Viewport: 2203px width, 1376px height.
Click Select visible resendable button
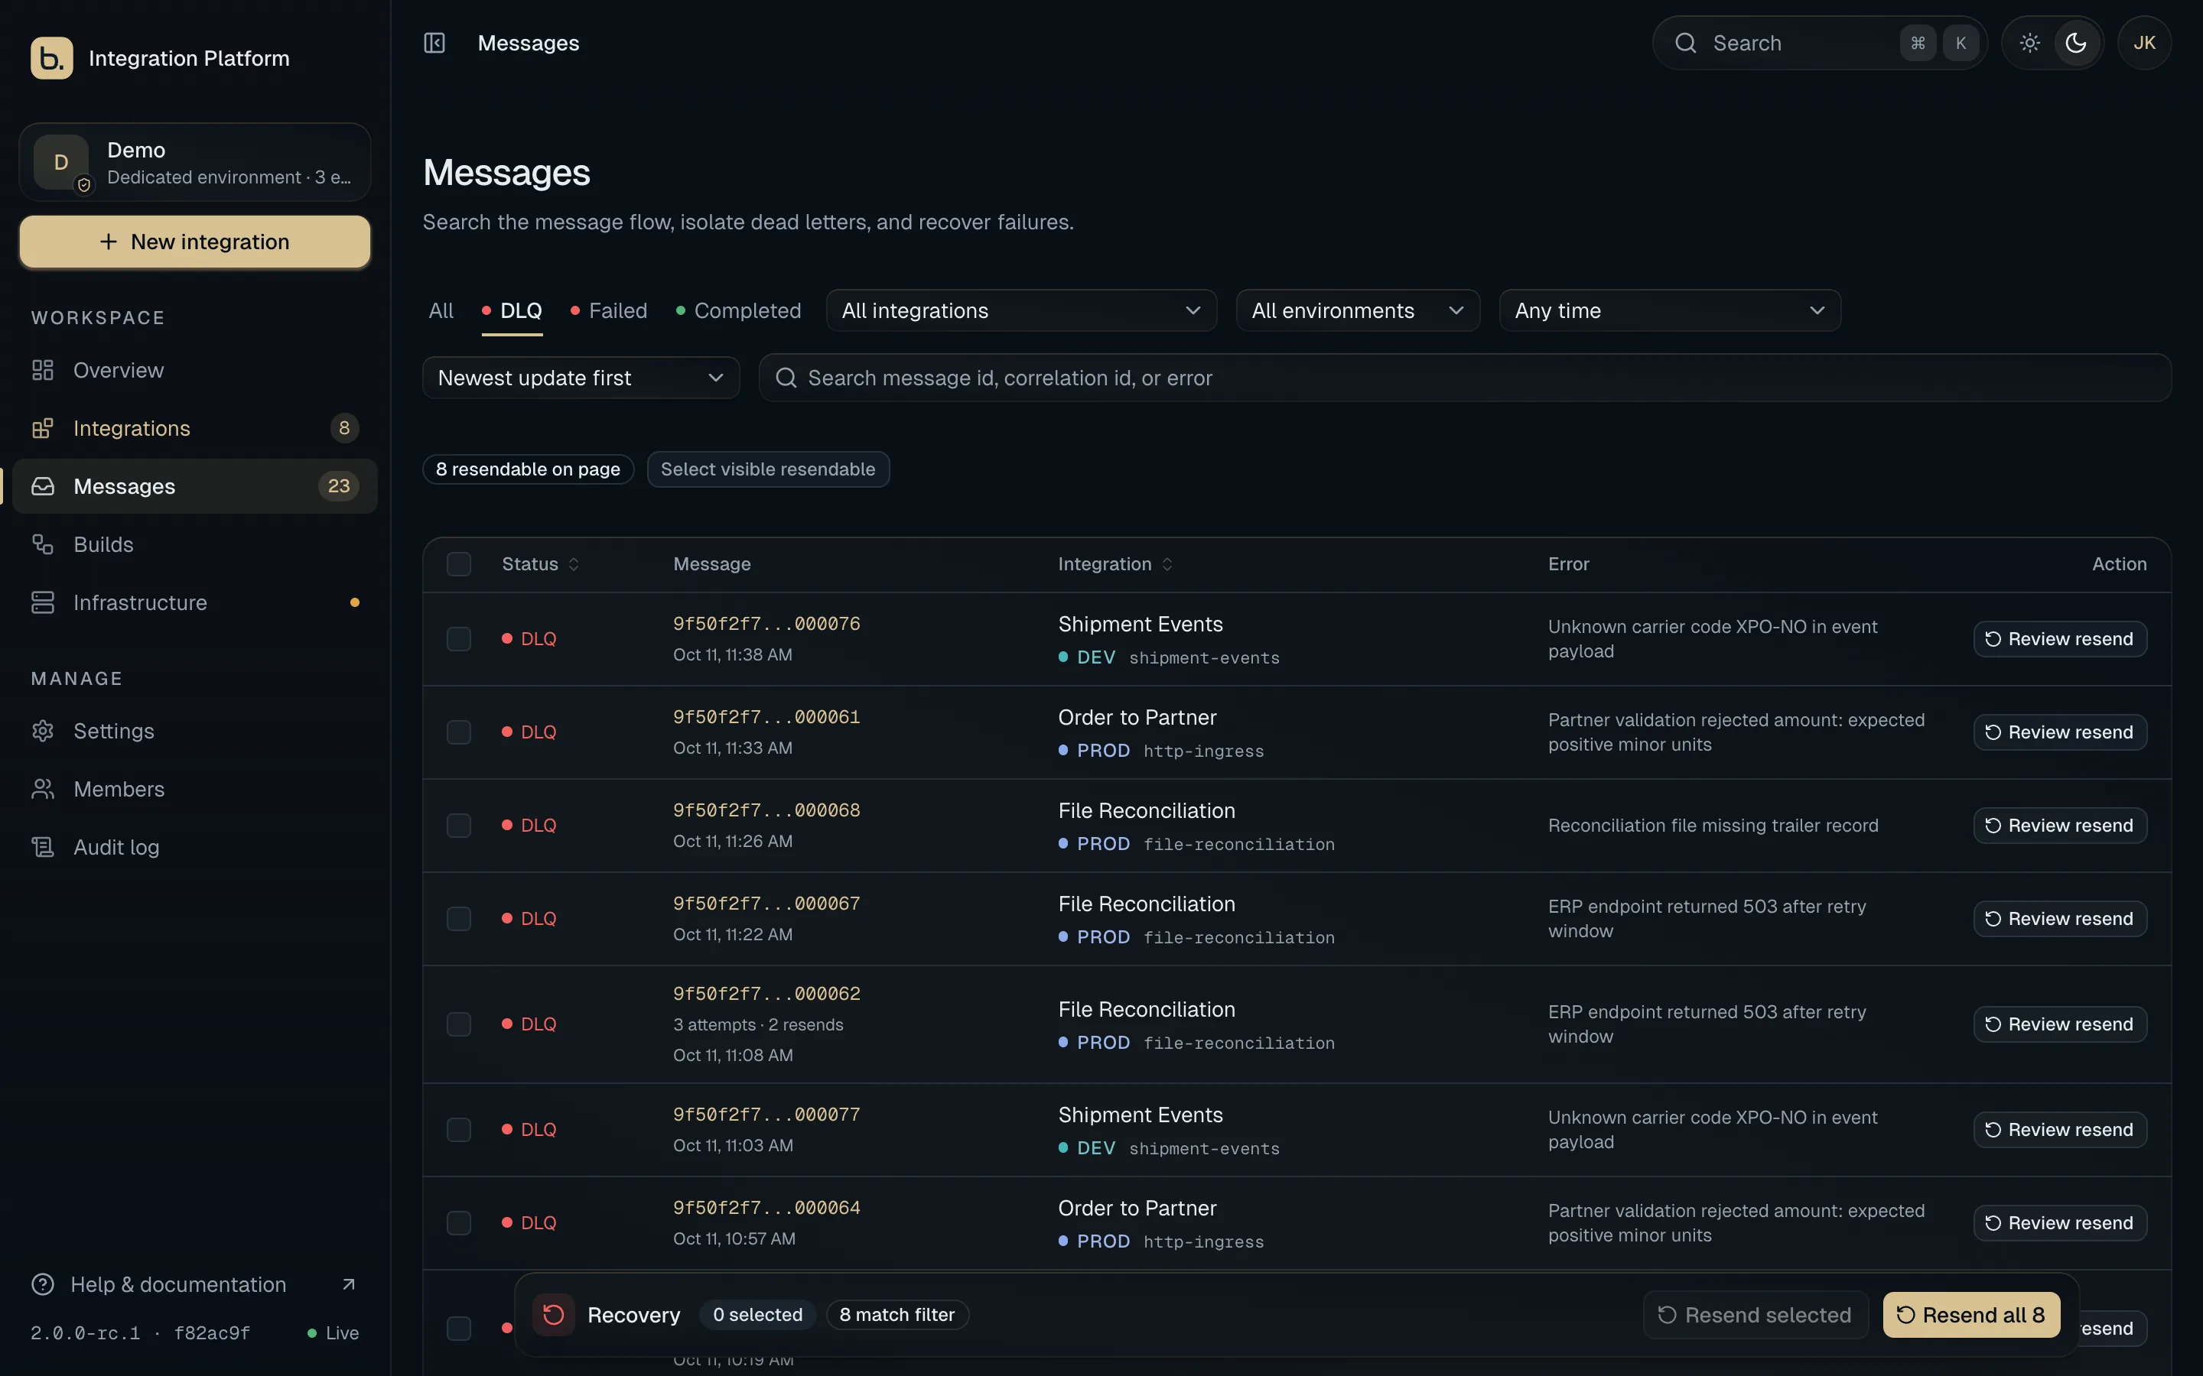tap(768, 469)
